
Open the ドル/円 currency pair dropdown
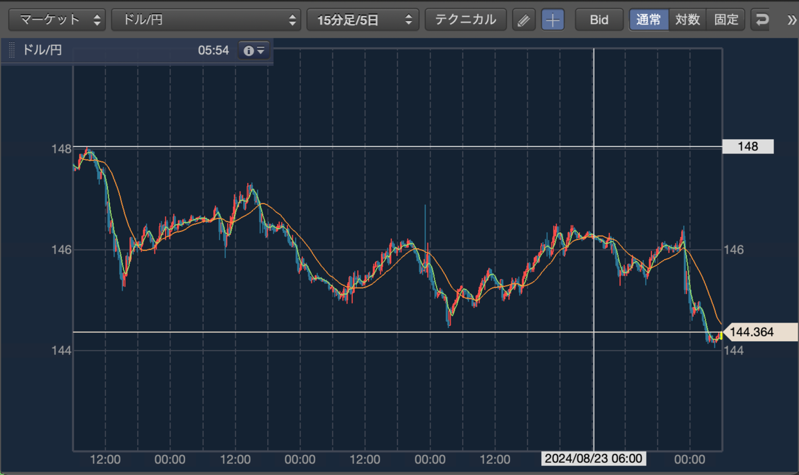(x=206, y=20)
